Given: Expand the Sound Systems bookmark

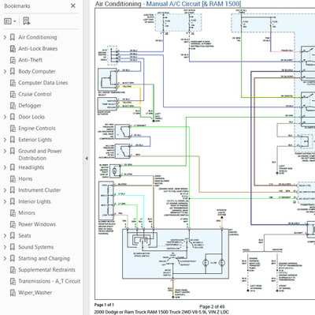Looking at the screenshot, I should click(x=5, y=247).
